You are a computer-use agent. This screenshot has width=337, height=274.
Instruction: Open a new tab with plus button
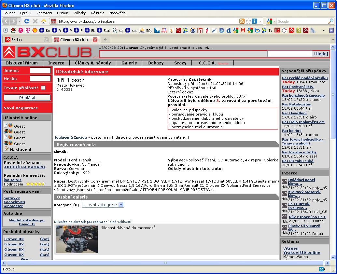click(105, 39)
